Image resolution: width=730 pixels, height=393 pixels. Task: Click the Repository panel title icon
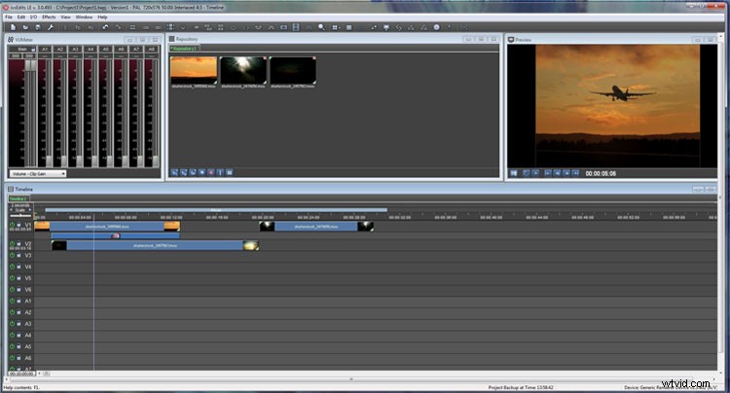point(171,39)
